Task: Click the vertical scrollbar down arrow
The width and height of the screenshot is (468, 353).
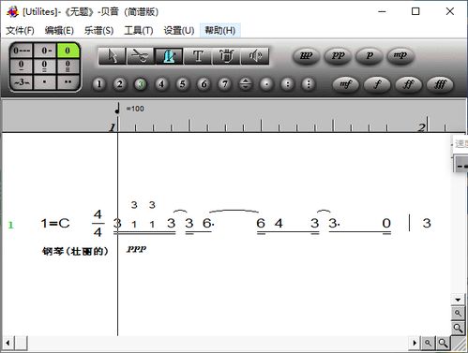Action: coord(458,300)
